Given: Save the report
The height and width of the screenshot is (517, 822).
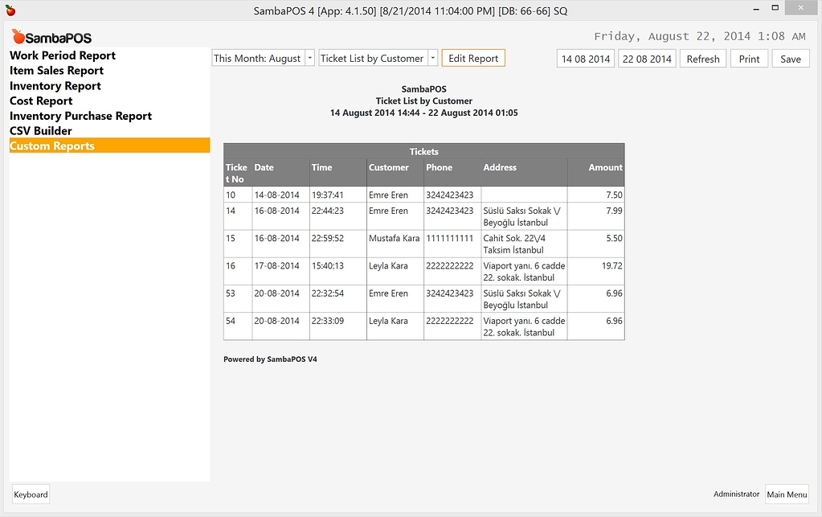Looking at the screenshot, I should (790, 58).
